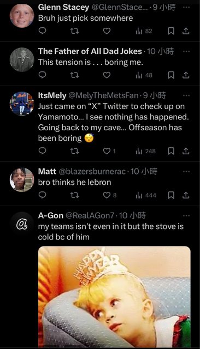
Task: Share Matt's tweet
Action: click(x=186, y=195)
